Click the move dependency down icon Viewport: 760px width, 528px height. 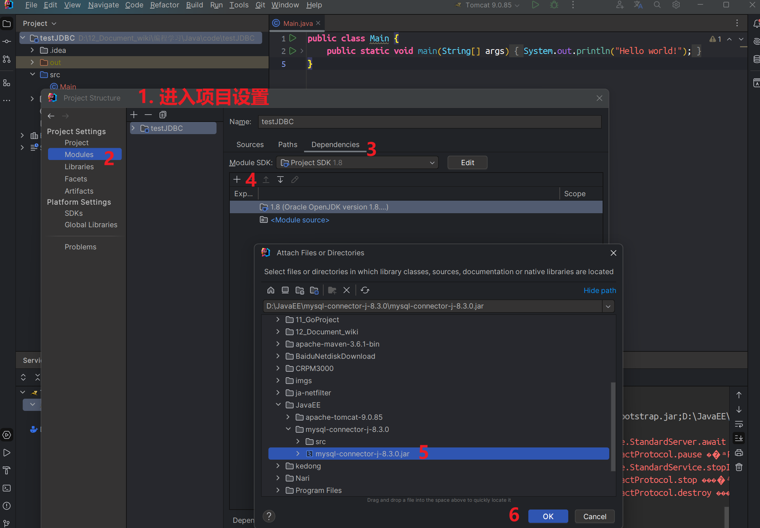[x=280, y=180]
